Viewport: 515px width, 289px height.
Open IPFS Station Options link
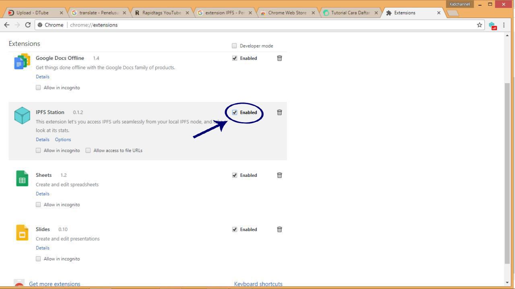pyautogui.click(x=63, y=139)
